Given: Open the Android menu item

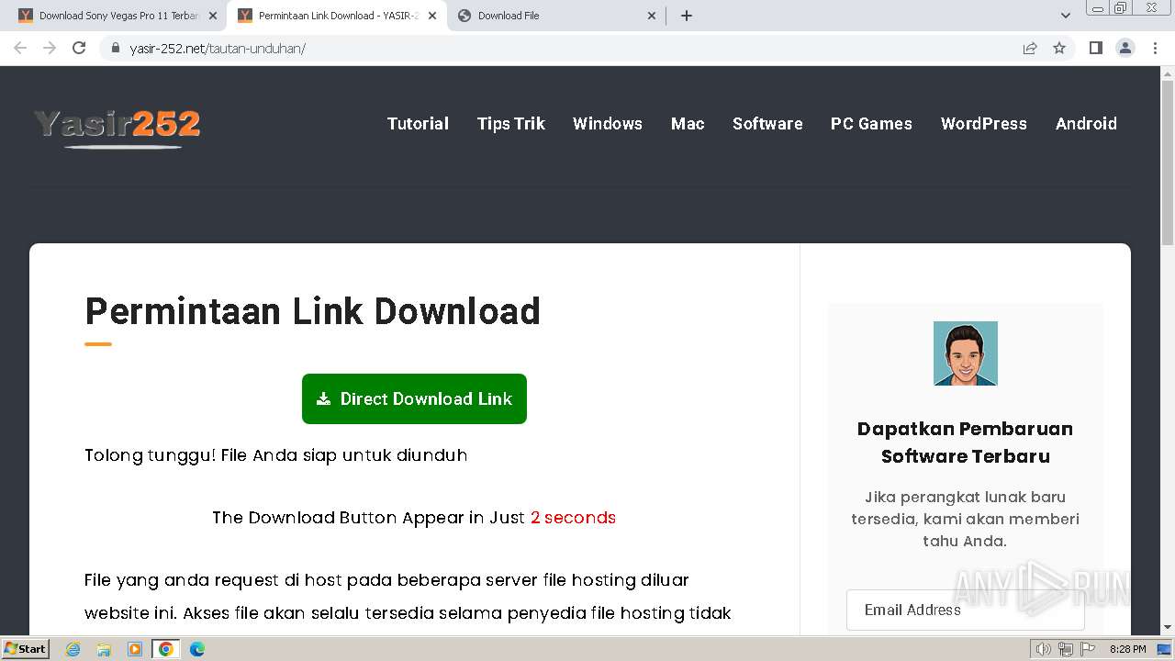Looking at the screenshot, I should coord(1086,124).
